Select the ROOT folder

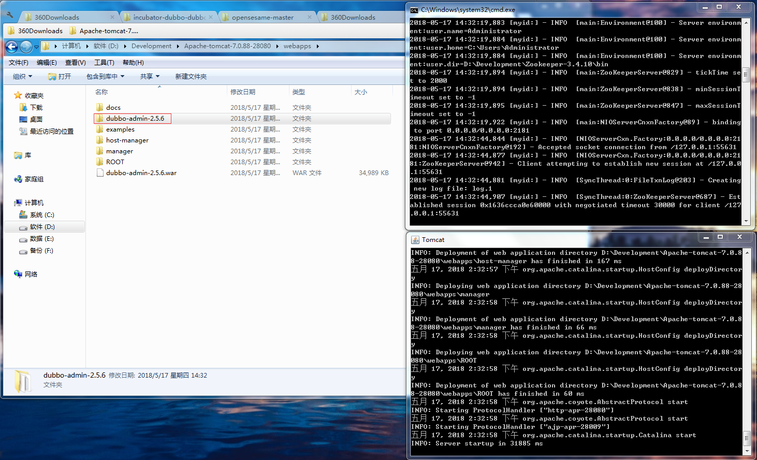115,162
